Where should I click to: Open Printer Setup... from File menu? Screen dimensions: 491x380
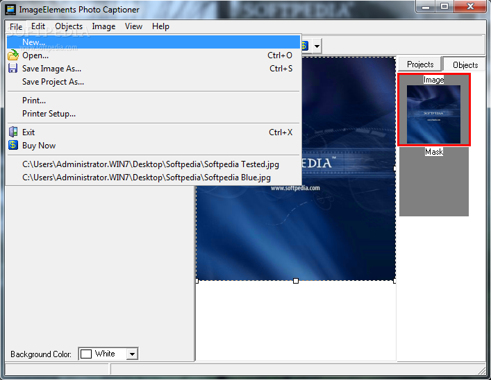coord(153,114)
